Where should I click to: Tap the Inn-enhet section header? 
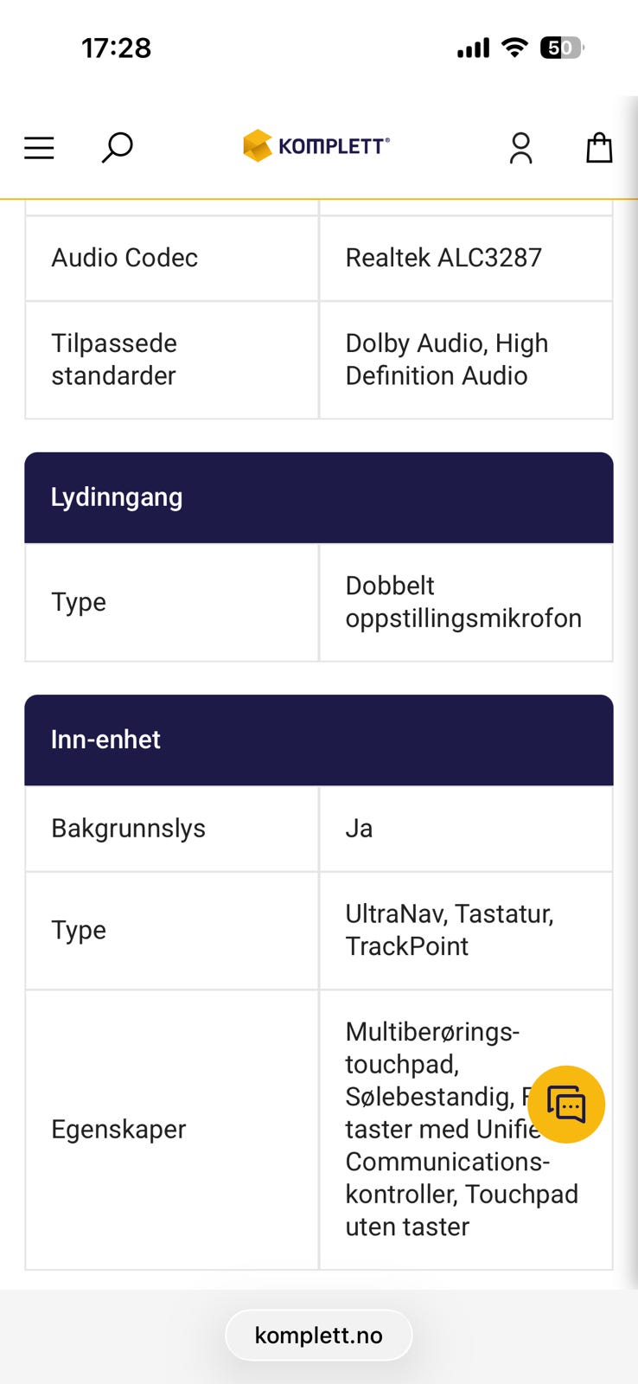click(318, 740)
